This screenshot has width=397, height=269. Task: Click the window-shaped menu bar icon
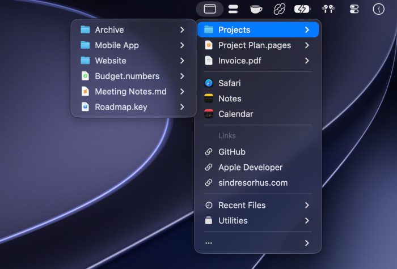click(x=210, y=9)
